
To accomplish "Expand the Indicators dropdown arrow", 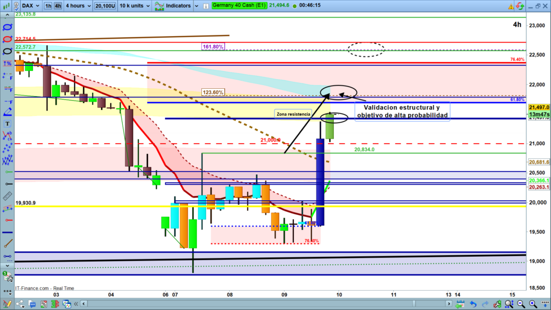I will point(196,6).
